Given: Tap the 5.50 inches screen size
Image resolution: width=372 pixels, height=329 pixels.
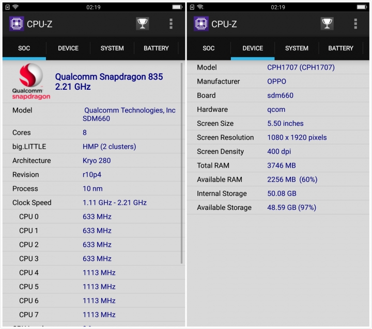Looking at the screenshot, I should click(x=285, y=123).
